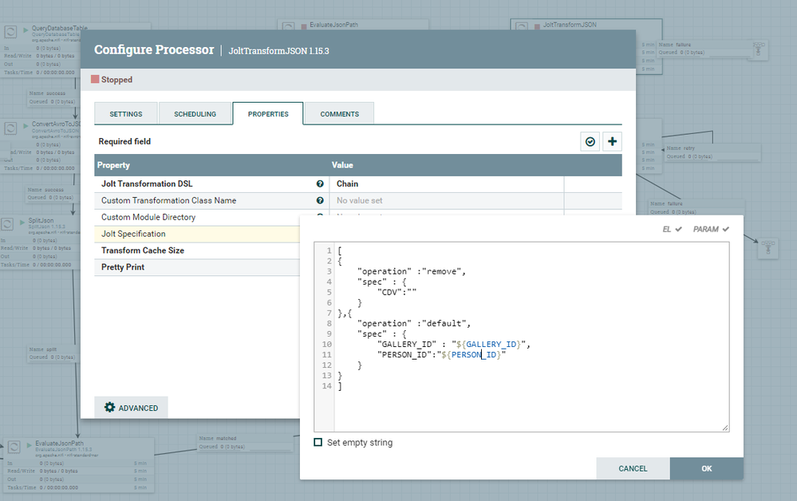This screenshot has width=797, height=501.
Task: Tick the Set empty string checkbox
Action: 318,443
